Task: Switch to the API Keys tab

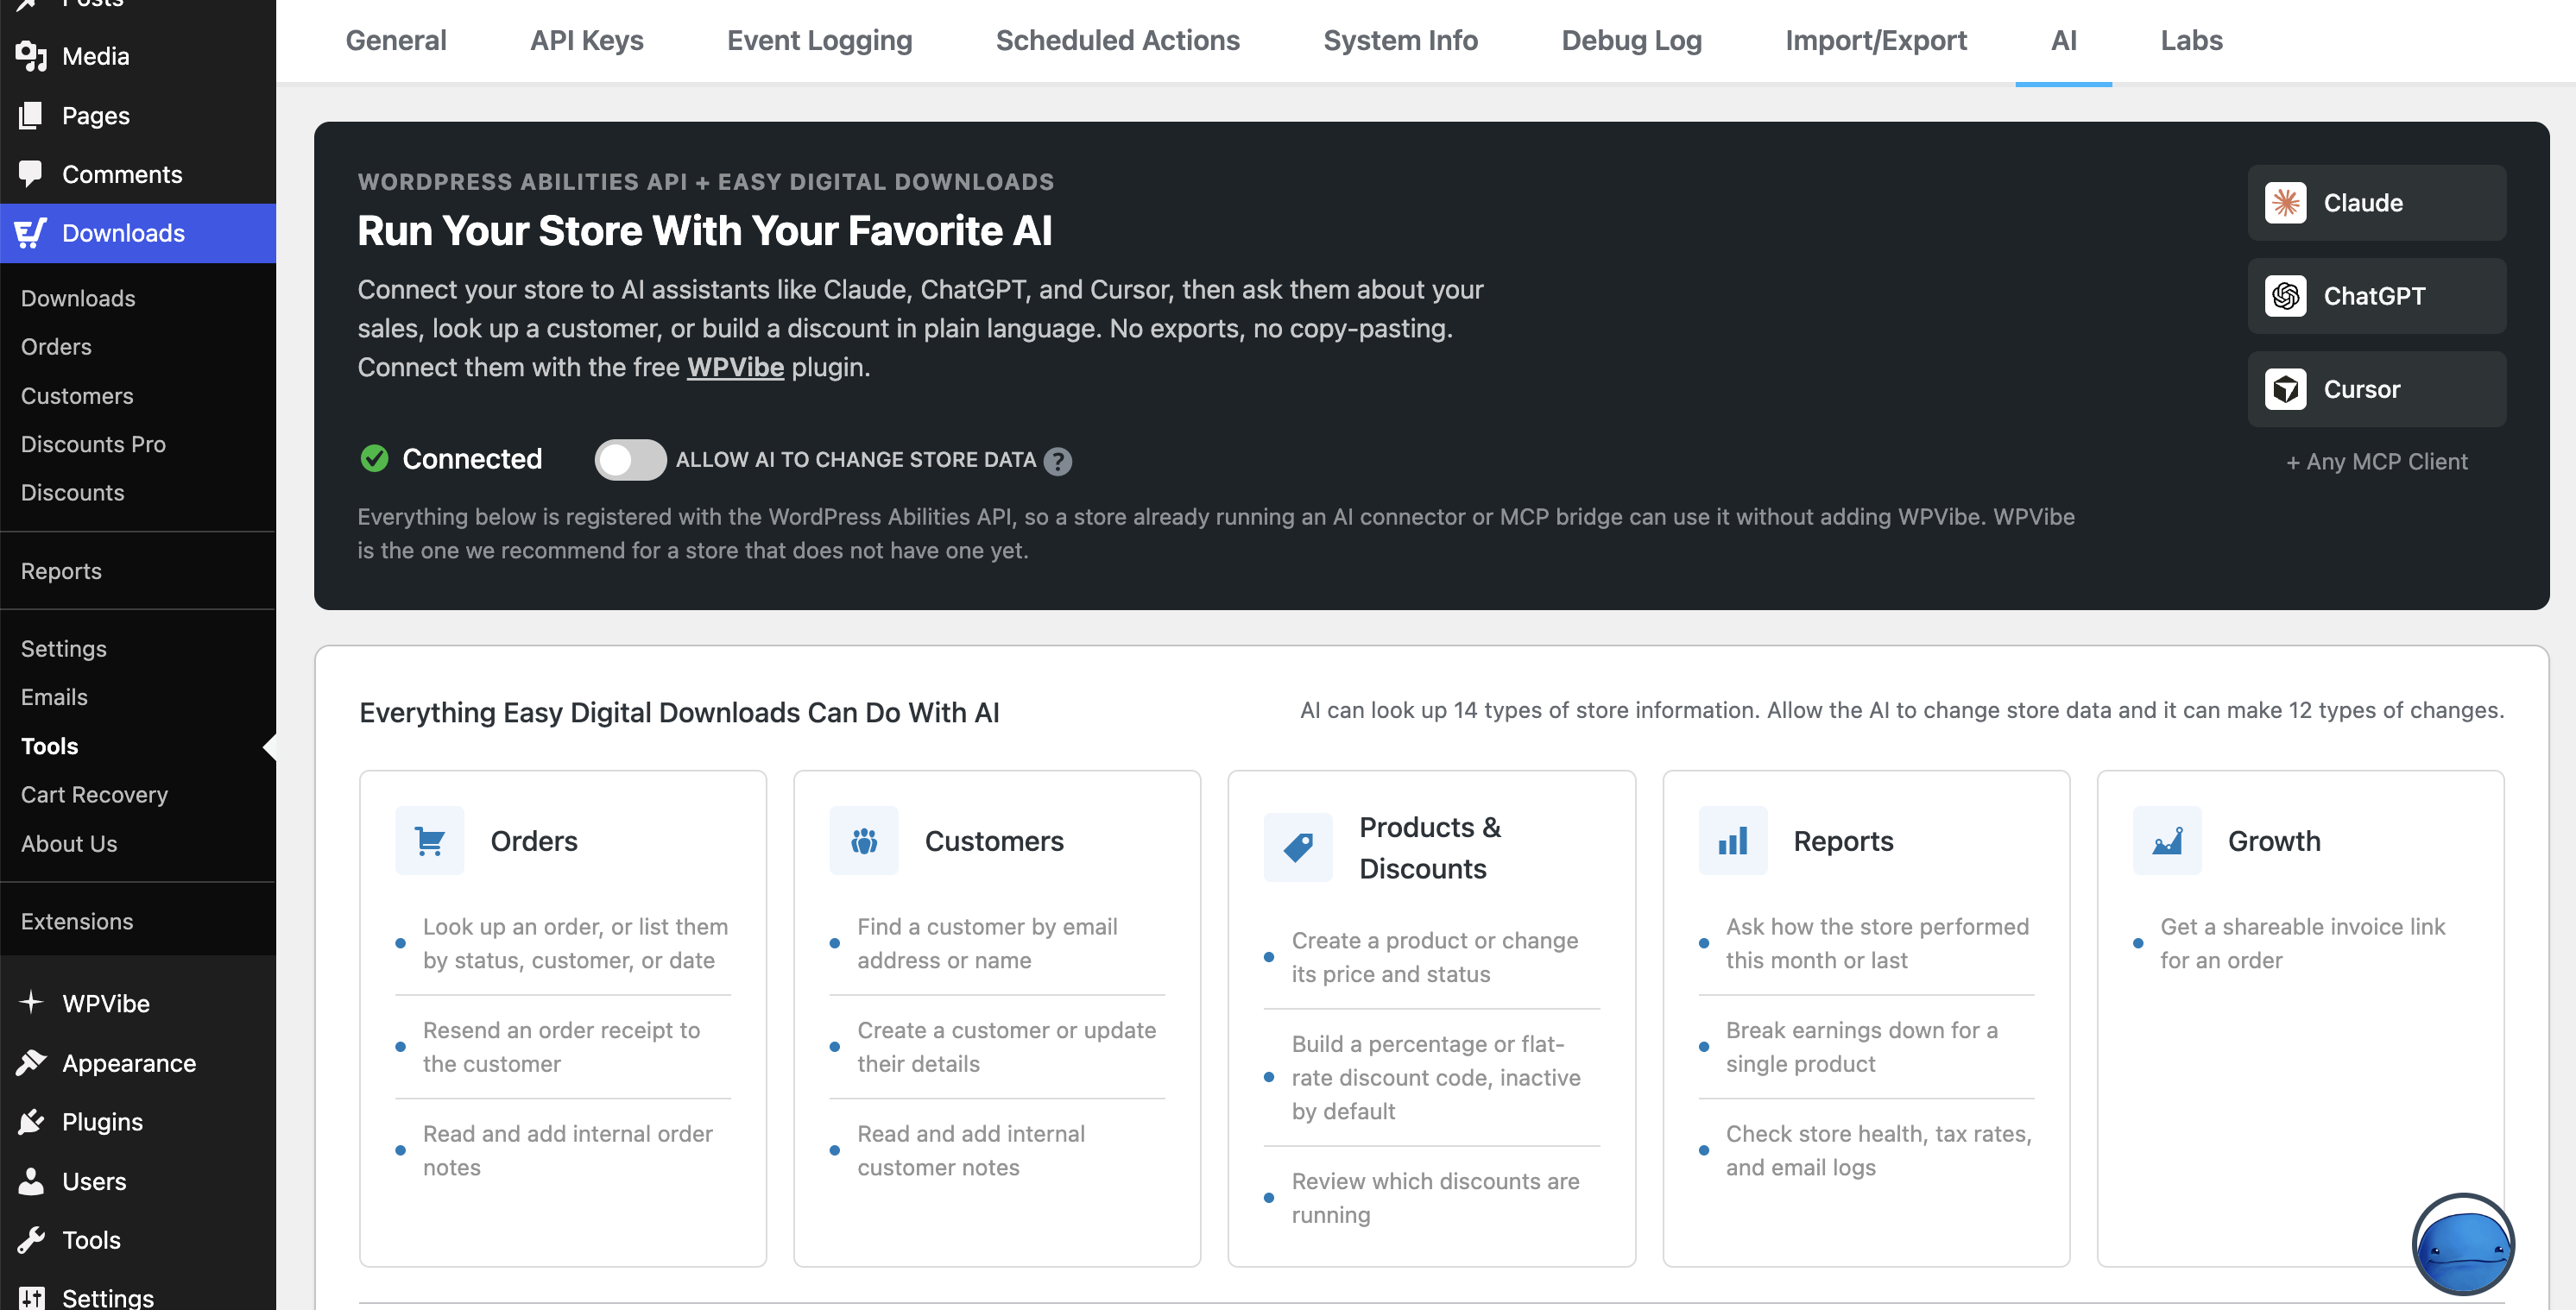Action: 587,40
